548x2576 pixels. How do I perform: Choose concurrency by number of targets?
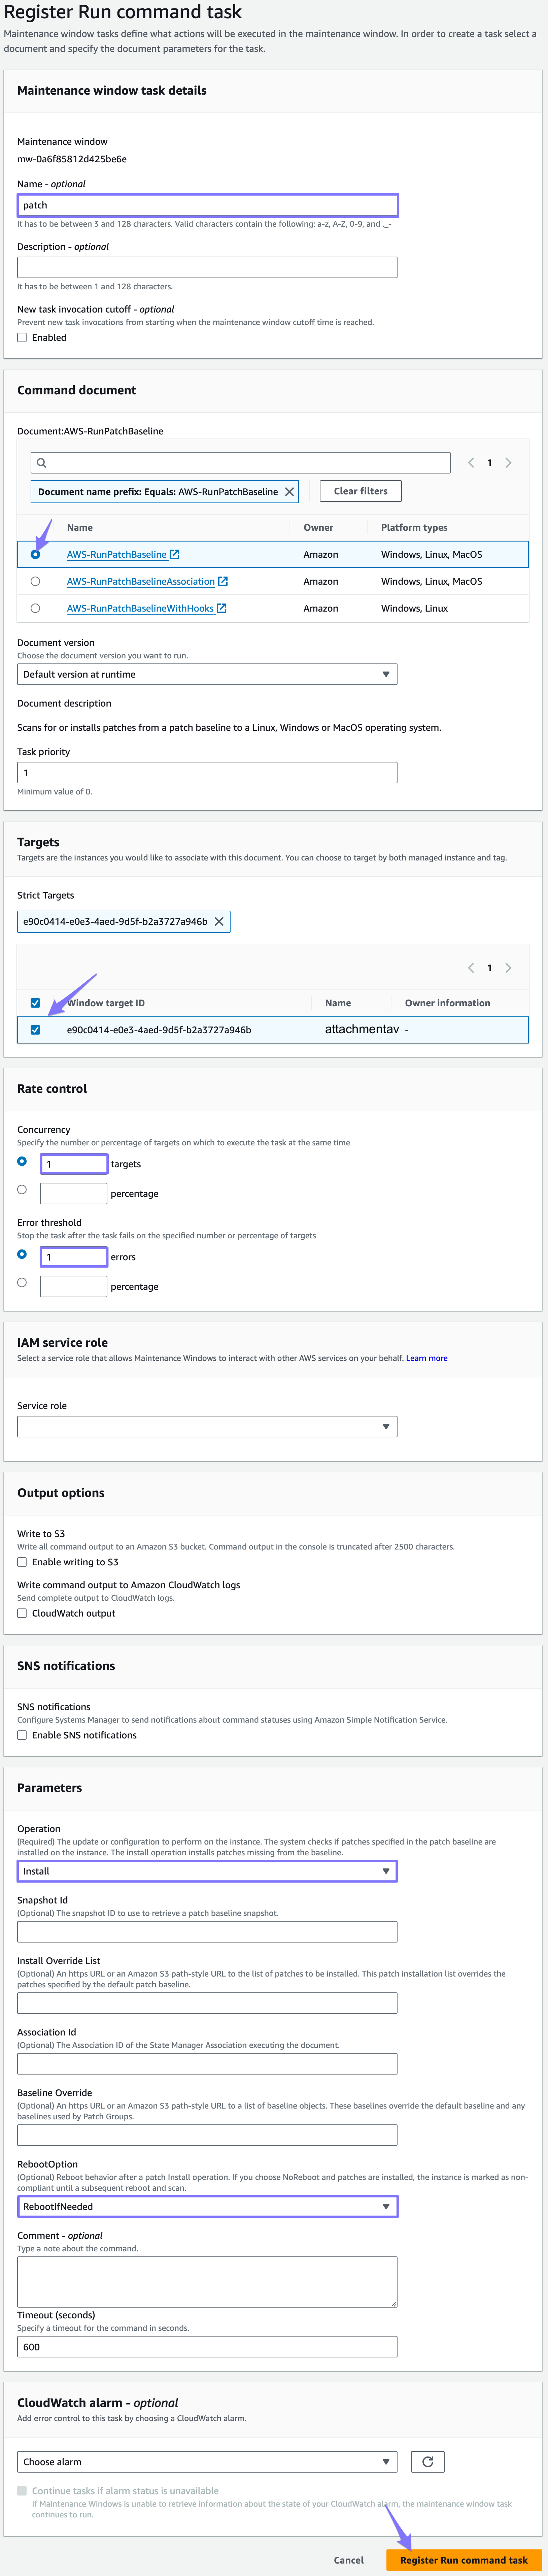pos(22,1161)
